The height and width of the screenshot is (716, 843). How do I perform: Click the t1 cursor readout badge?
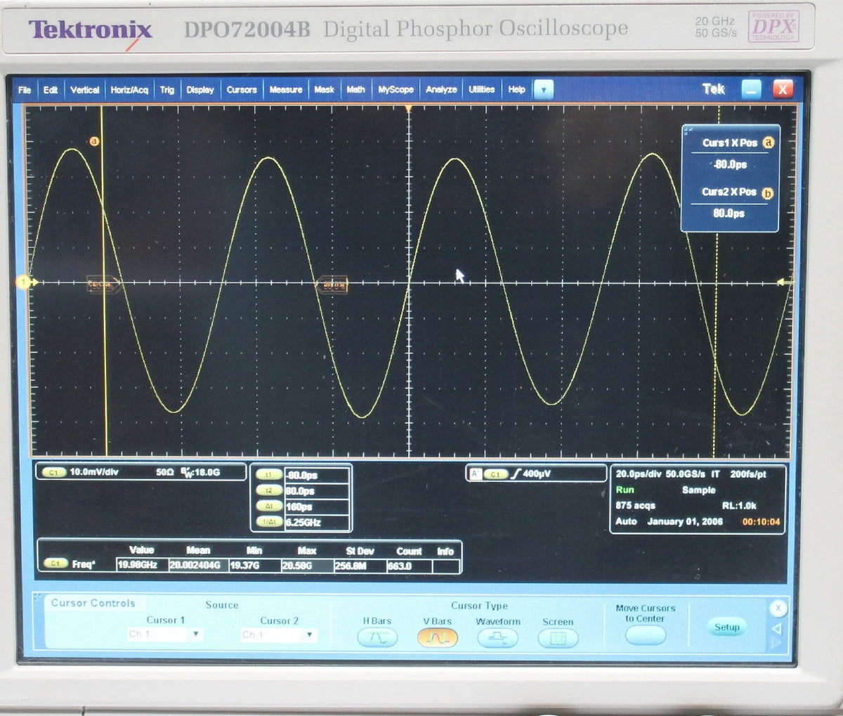pos(269,475)
